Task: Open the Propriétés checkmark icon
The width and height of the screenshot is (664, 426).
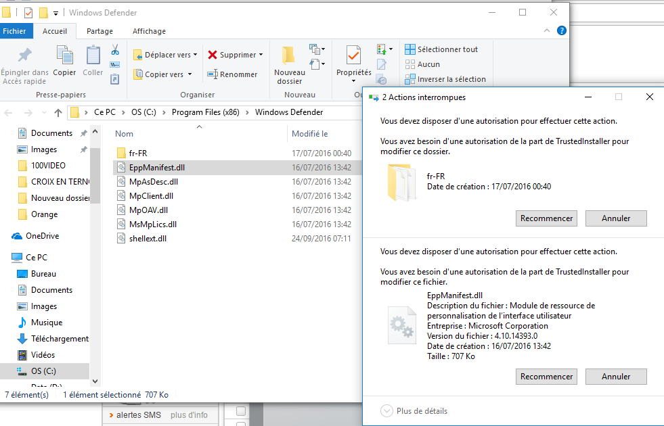Action: coord(353,56)
